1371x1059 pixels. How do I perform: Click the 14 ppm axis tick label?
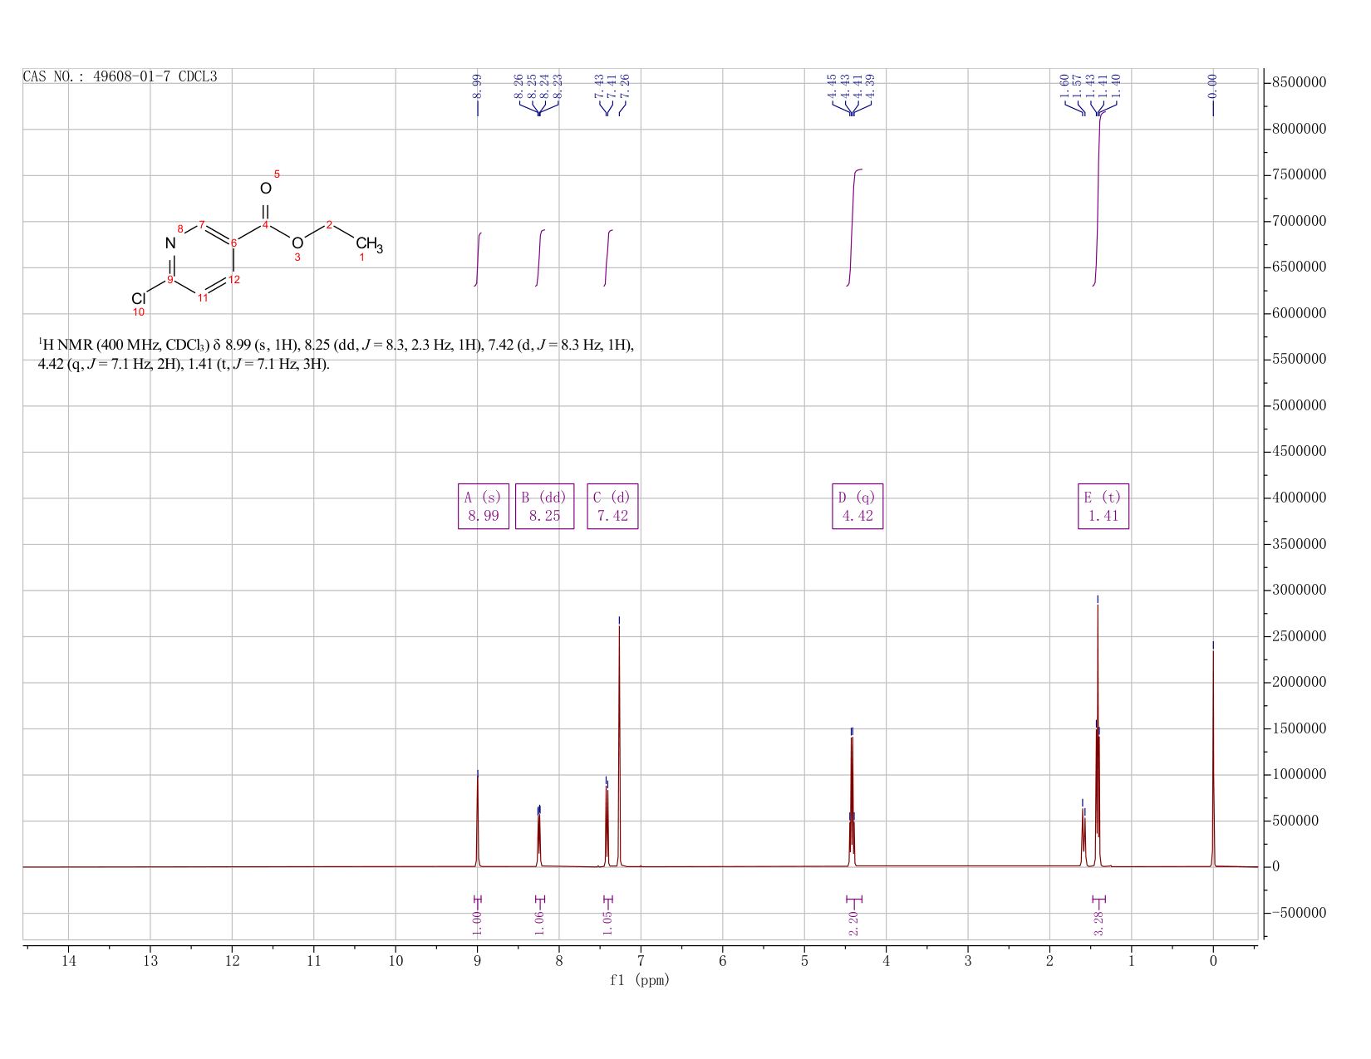pyautogui.click(x=68, y=961)
